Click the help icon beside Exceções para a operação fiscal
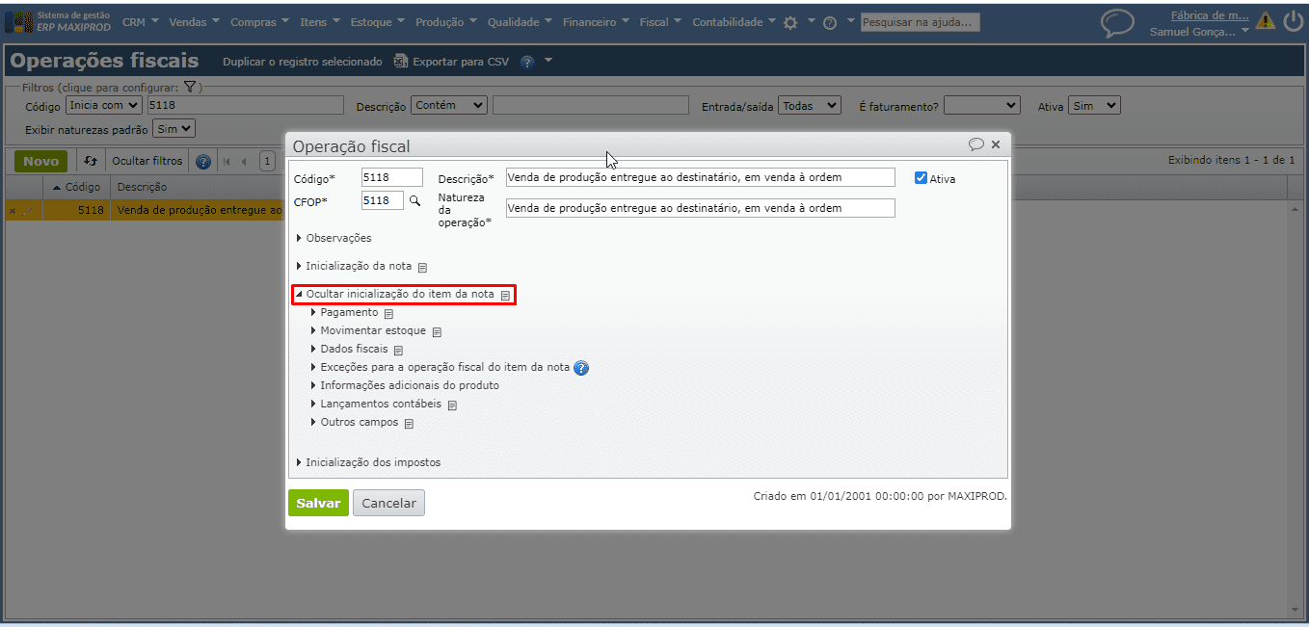 click(581, 368)
